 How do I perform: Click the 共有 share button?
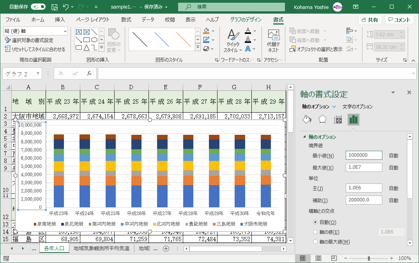tap(369, 20)
